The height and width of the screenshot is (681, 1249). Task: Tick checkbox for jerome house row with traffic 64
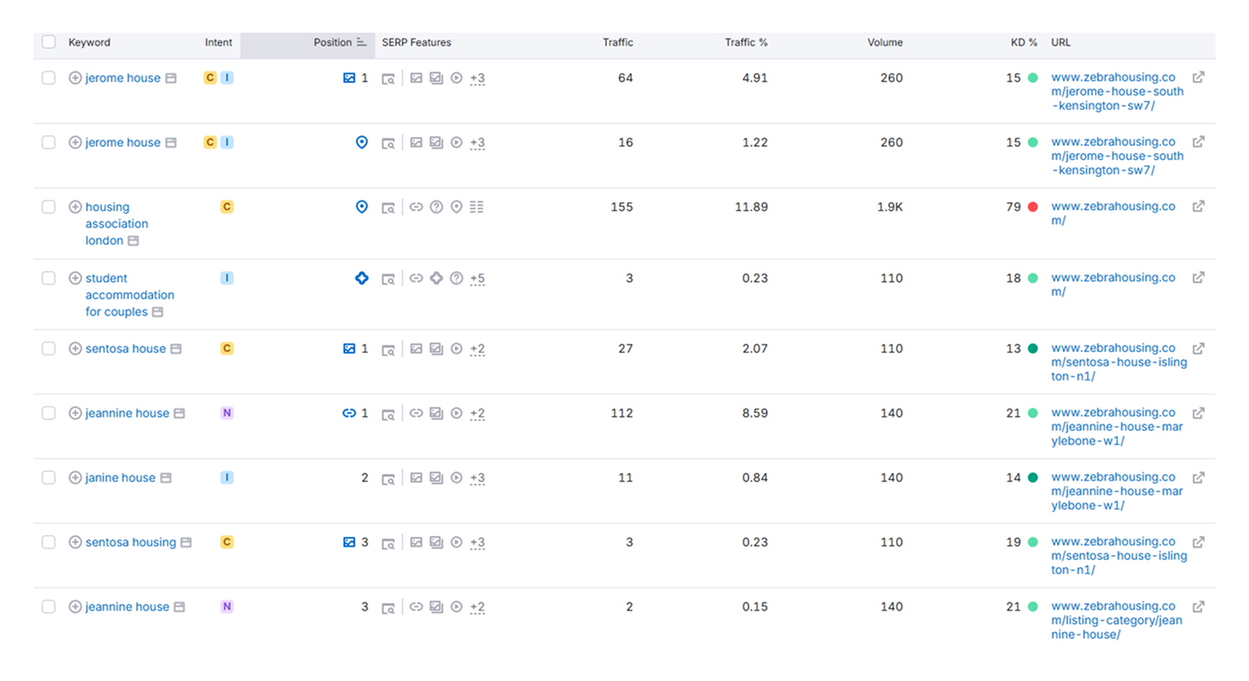point(49,78)
